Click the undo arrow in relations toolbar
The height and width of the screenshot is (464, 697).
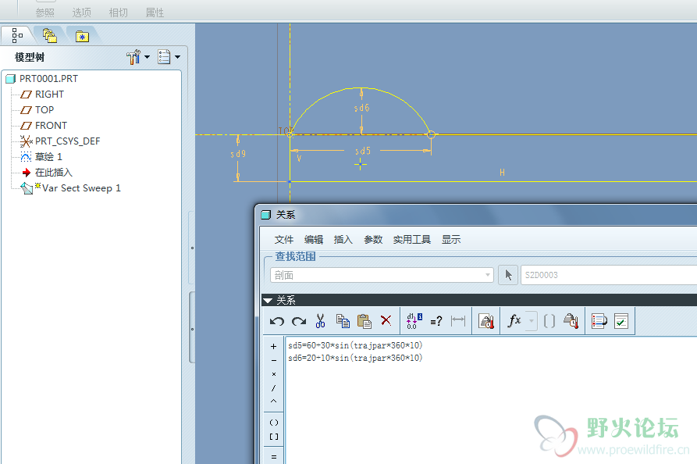pyautogui.click(x=277, y=321)
